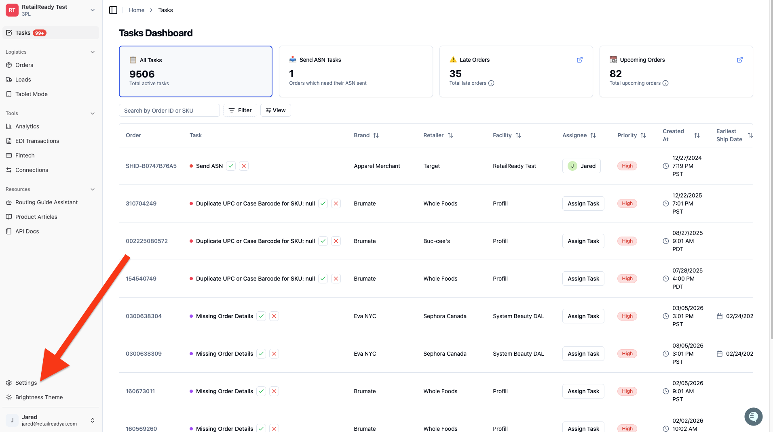This screenshot has height=432, width=773.
Task: Toggle the sidebar panel icon
Action: 113,10
